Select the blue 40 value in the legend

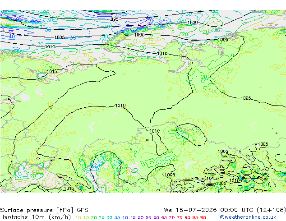125,217
